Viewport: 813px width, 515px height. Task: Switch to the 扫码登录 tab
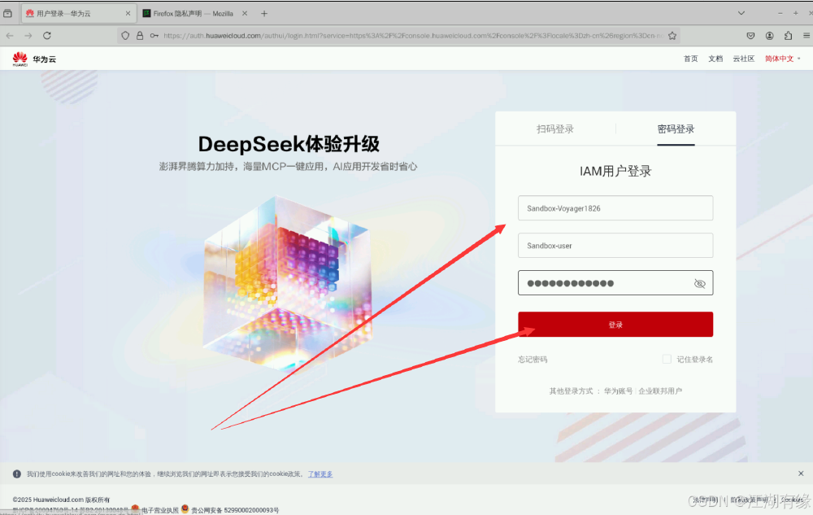[554, 129]
